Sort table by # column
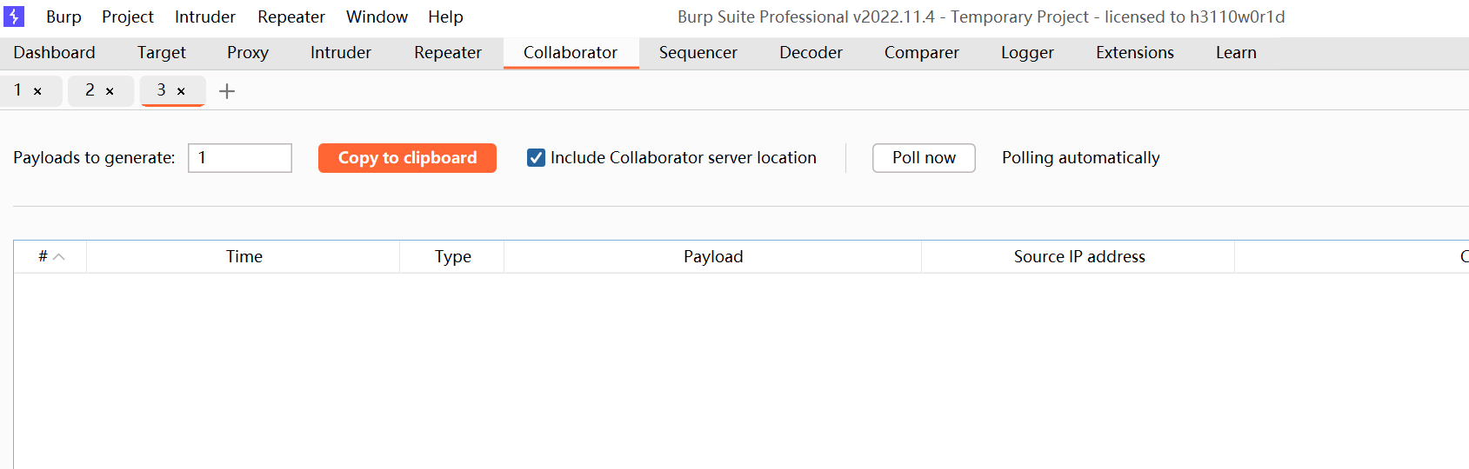The height and width of the screenshot is (469, 1469). 50,257
